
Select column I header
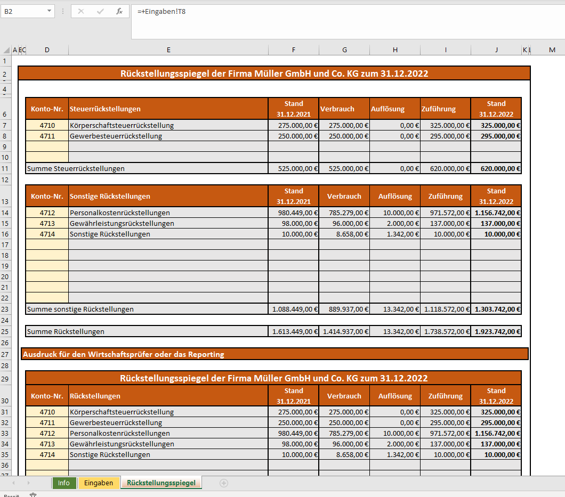tap(446, 50)
